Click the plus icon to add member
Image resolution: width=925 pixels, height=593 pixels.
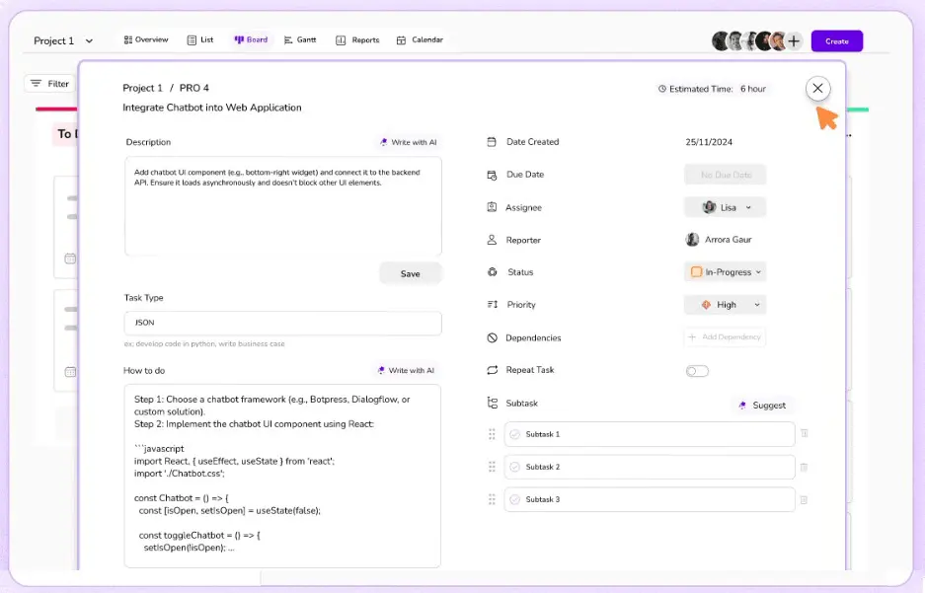click(794, 41)
